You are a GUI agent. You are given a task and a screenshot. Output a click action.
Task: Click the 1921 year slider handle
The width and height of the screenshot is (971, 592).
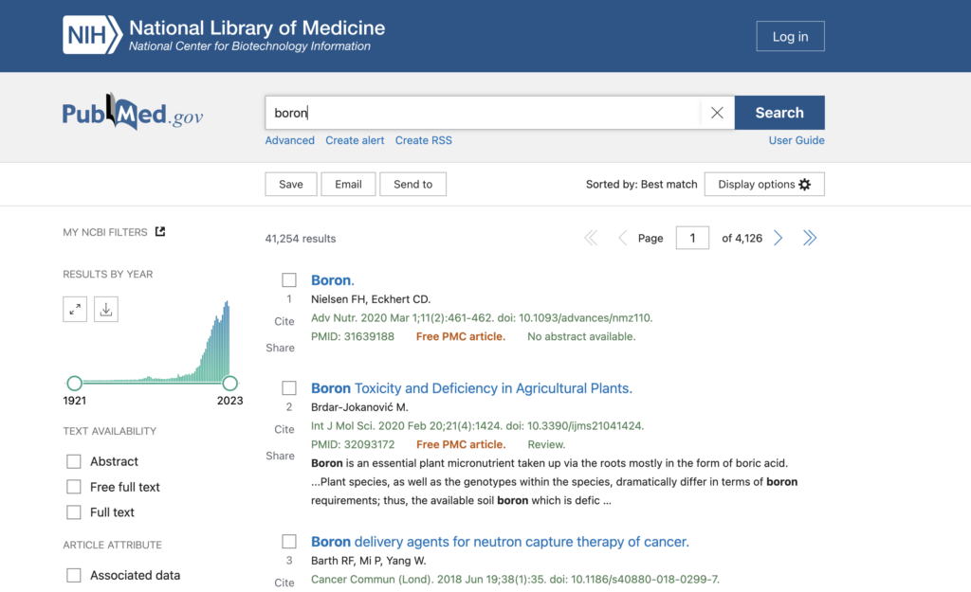coord(74,383)
